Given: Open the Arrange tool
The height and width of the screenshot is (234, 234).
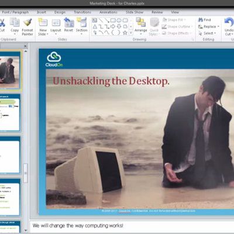Looking at the screenshot, I should [x=140, y=23].
